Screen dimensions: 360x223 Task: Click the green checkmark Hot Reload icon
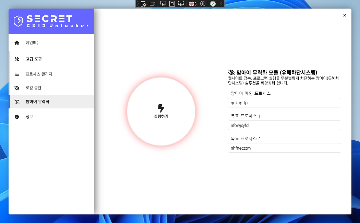[213, 4]
